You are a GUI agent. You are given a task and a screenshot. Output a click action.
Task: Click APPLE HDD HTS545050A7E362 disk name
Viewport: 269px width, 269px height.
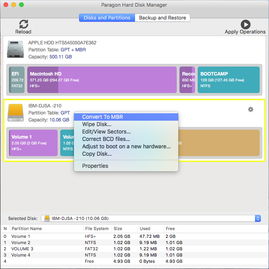[62, 42]
